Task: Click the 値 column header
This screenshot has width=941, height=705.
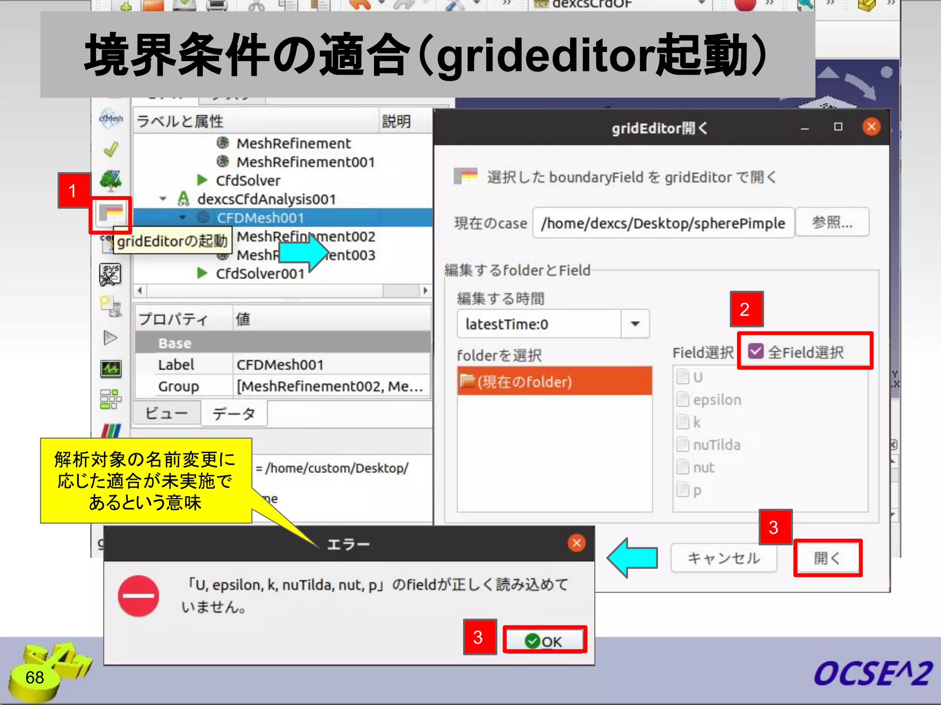Action: pyautogui.click(x=332, y=319)
